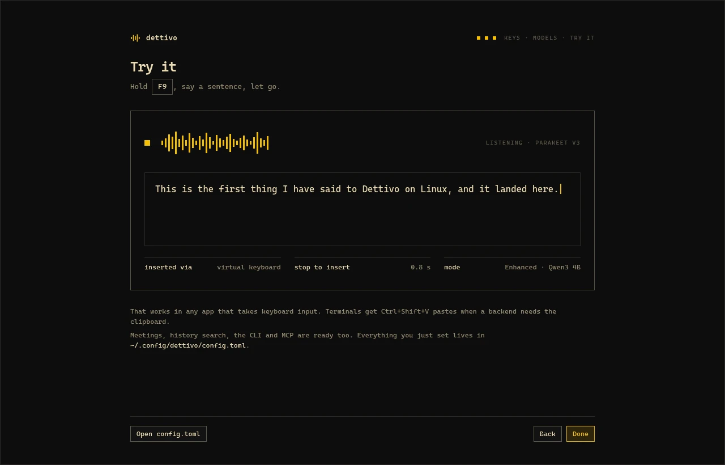Go Back to the previous step
This screenshot has height=465, width=725.
click(x=548, y=434)
